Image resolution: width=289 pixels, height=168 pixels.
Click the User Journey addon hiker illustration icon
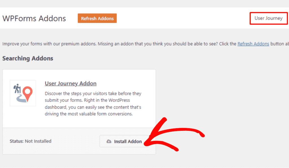(23, 93)
